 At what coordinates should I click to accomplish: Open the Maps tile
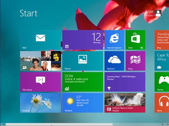[x=135, y=61]
